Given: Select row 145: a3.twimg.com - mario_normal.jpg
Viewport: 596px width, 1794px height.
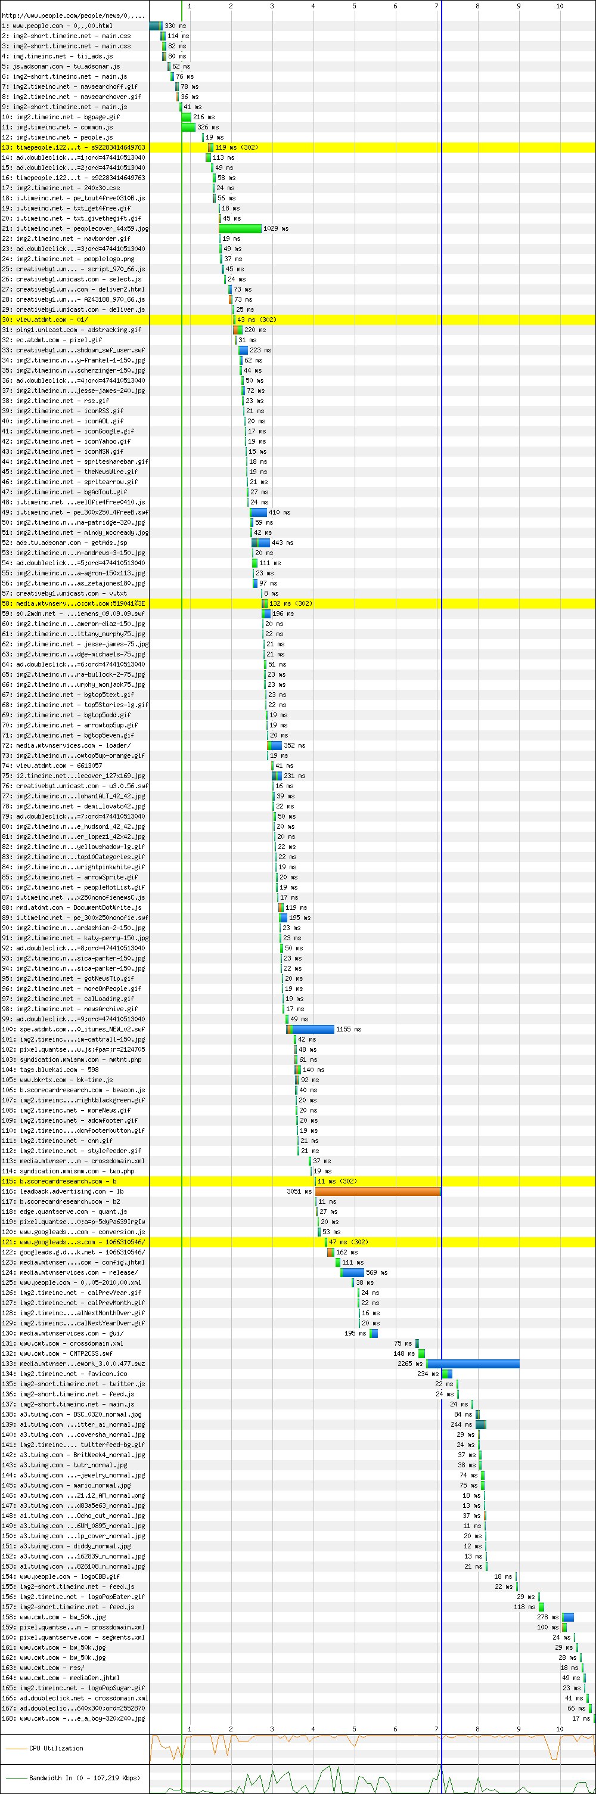Looking at the screenshot, I should (x=298, y=1486).
